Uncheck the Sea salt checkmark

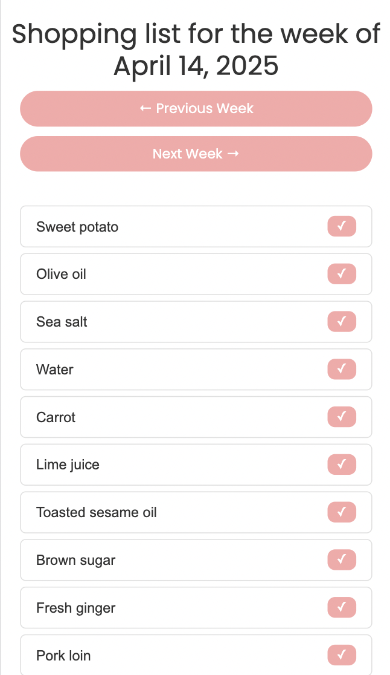pyautogui.click(x=342, y=322)
